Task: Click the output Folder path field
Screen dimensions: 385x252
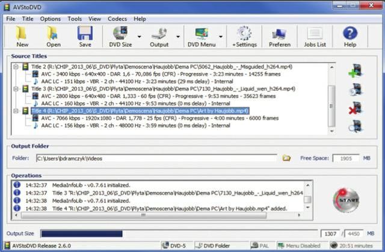Action: pos(156,158)
